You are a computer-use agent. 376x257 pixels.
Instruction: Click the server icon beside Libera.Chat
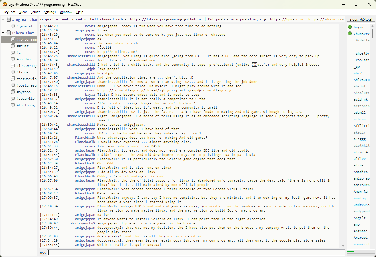pyautogui.click(x=9, y=33)
